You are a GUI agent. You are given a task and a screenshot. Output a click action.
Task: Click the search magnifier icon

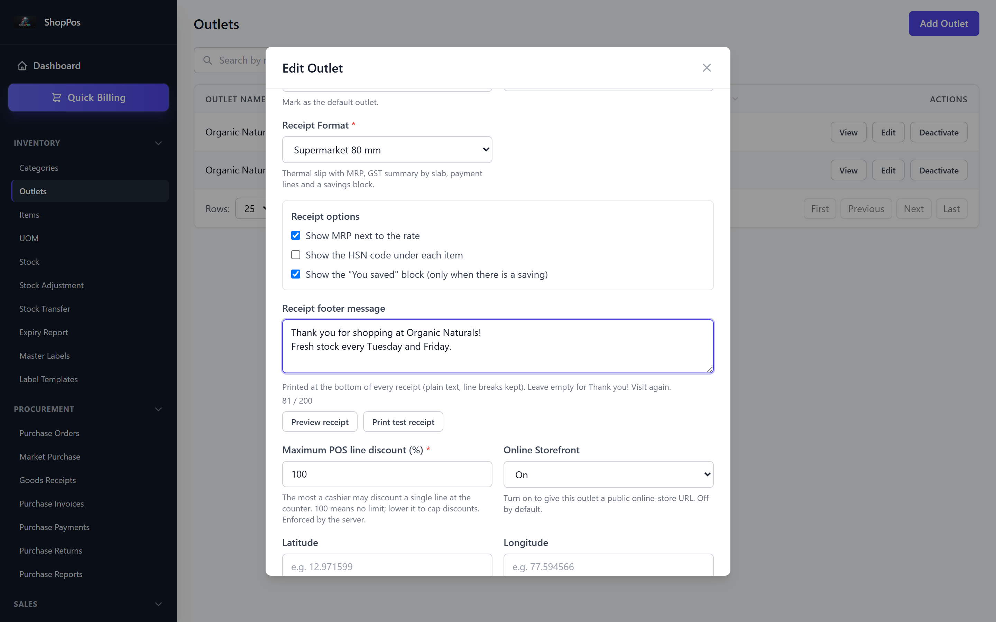coord(208,60)
